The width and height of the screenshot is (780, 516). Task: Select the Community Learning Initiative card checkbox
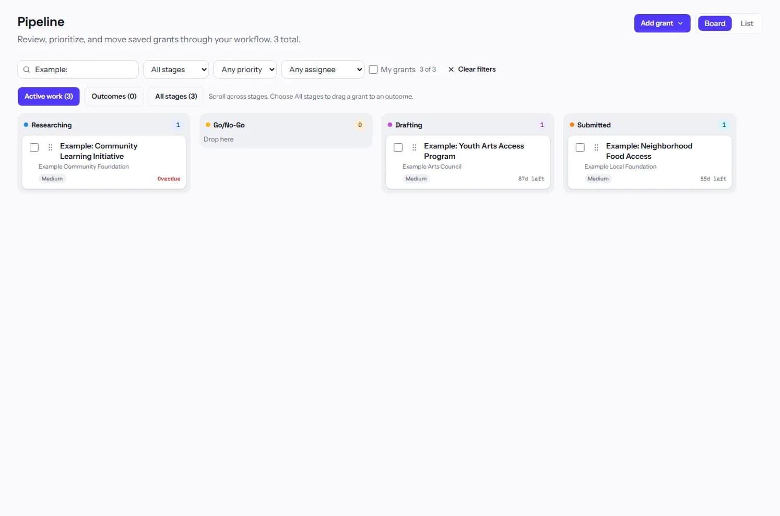(x=34, y=147)
